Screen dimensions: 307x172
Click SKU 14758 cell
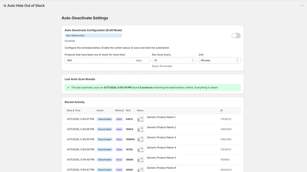129,149
